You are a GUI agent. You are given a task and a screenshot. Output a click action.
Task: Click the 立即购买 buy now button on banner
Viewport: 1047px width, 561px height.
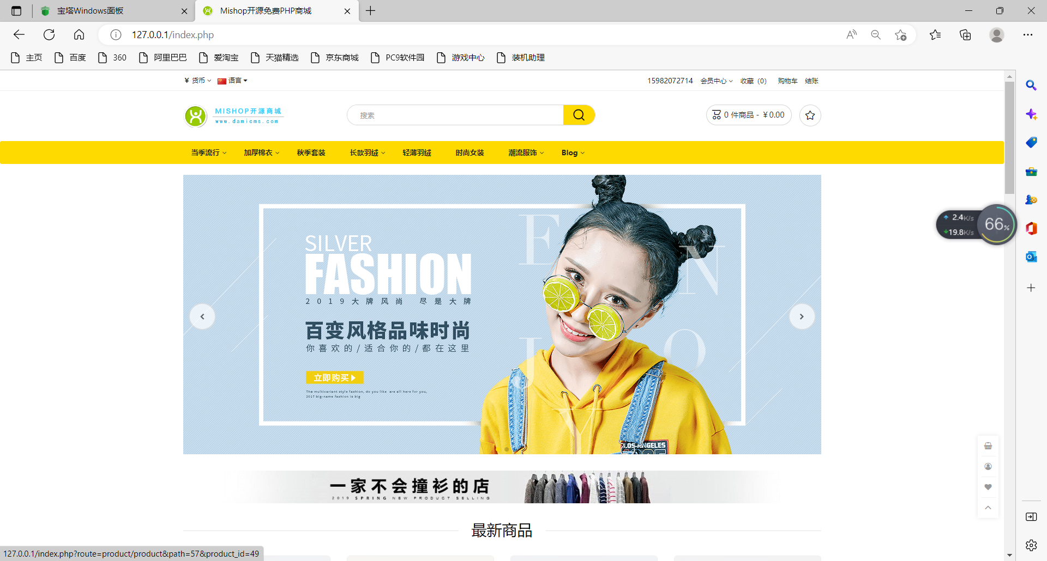pyautogui.click(x=334, y=377)
